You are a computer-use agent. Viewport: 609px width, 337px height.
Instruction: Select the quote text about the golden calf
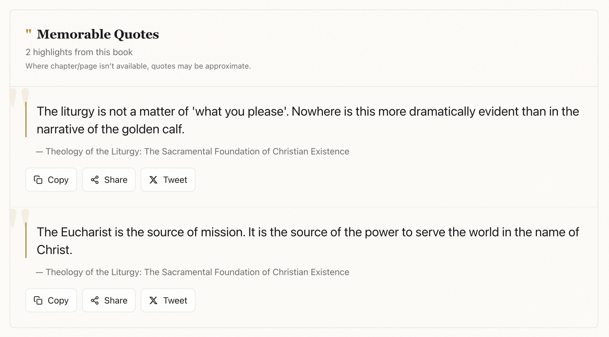[x=307, y=120]
